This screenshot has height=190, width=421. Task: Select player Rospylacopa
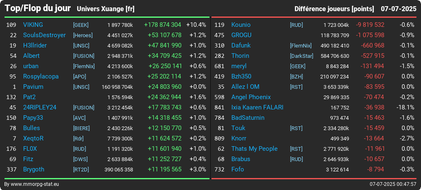tap(41, 76)
